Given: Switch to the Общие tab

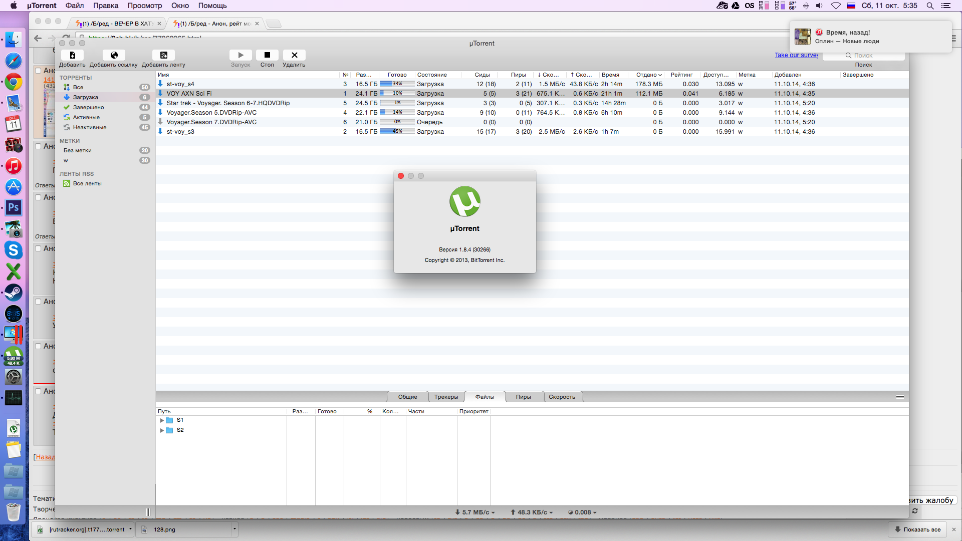Looking at the screenshot, I should 407,397.
